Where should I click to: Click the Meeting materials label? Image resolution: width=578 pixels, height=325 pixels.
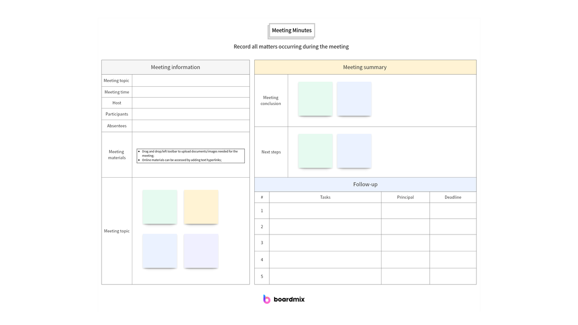pos(117,155)
